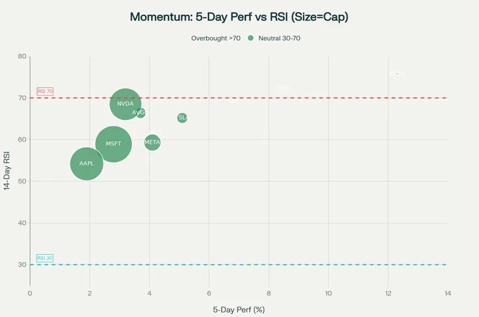Click the red RSI 70 annotation label
The width and height of the screenshot is (479, 317).
(45, 92)
